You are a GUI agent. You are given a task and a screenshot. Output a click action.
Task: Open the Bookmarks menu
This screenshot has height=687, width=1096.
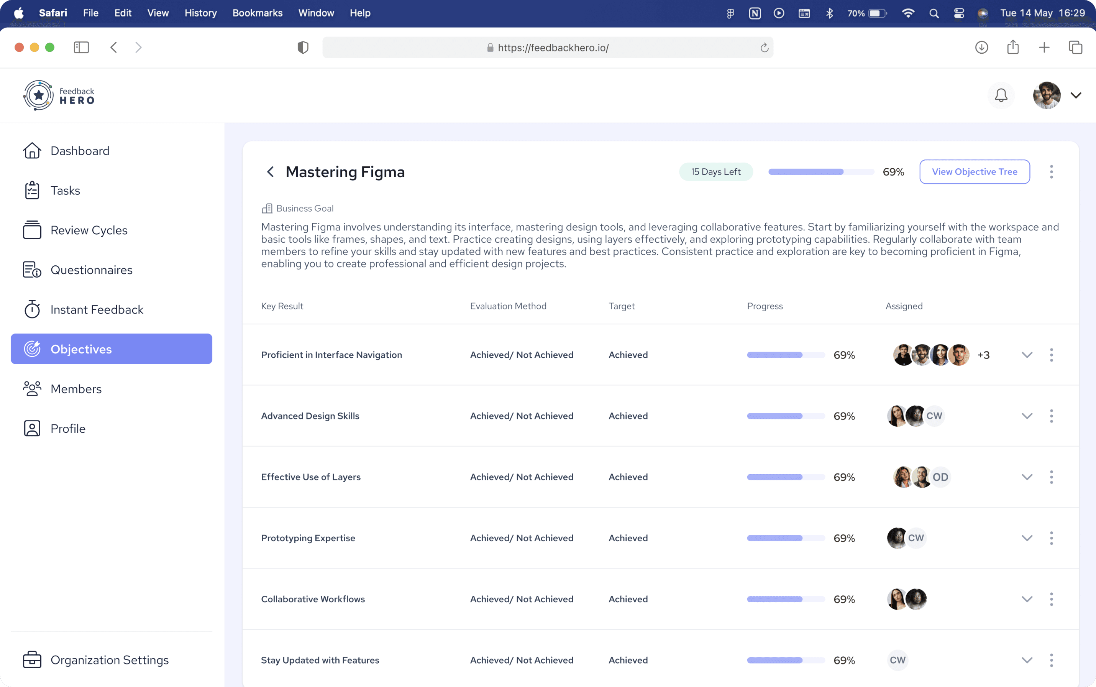(x=258, y=13)
